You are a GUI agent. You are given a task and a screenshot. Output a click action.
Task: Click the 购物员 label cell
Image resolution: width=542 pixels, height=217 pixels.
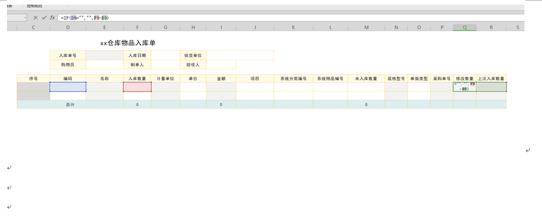[x=68, y=65]
